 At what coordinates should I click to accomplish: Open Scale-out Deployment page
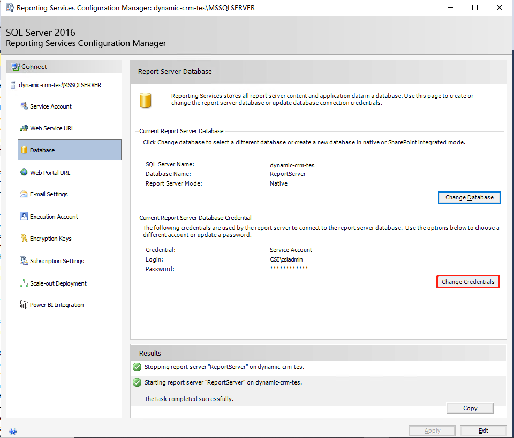tap(58, 283)
